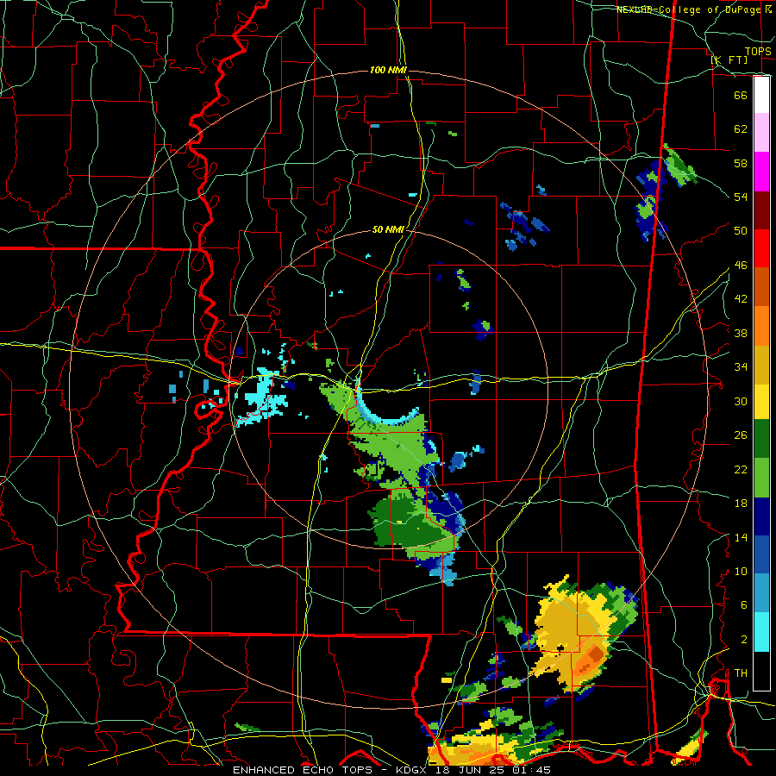Click the 100 NMI range ring label
This screenshot has height=776, width=776.
388,71
